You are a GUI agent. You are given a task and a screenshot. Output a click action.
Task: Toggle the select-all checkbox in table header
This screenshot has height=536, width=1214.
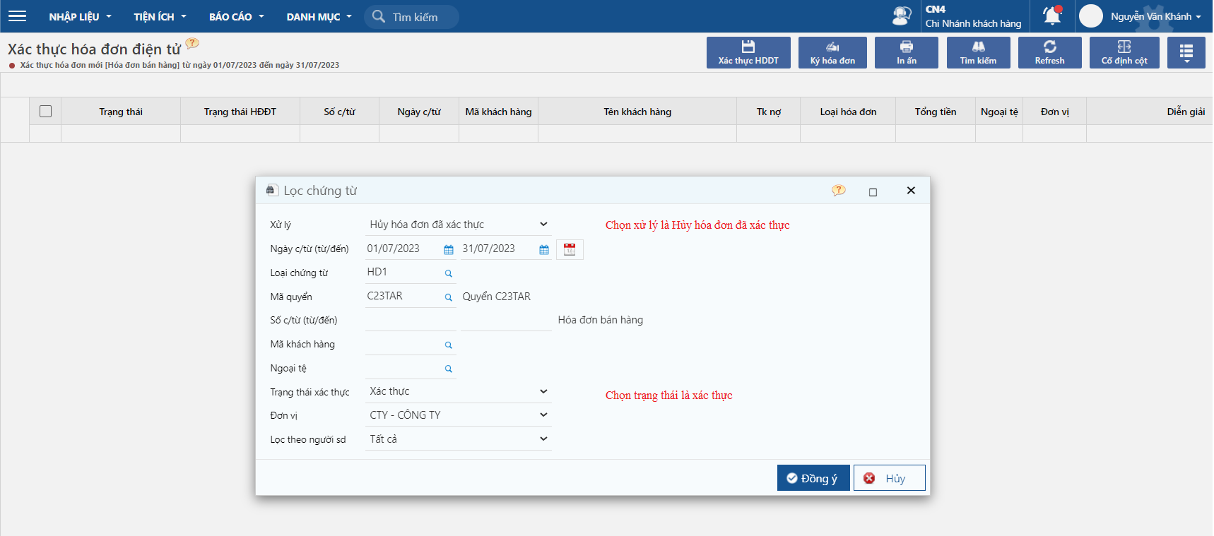click(46, 112)
